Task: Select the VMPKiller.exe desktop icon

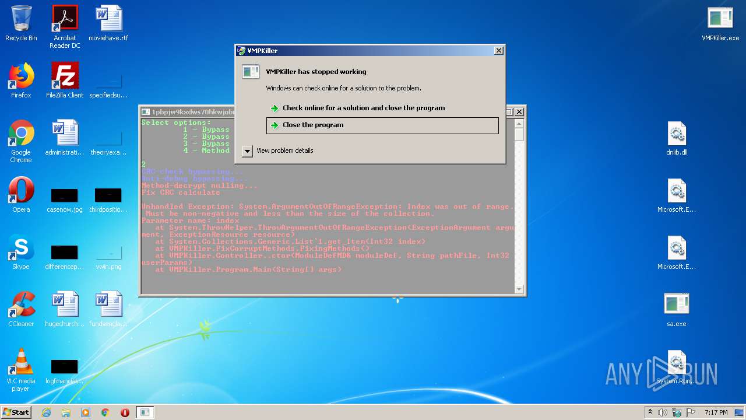Action: [x=720, y=23]
